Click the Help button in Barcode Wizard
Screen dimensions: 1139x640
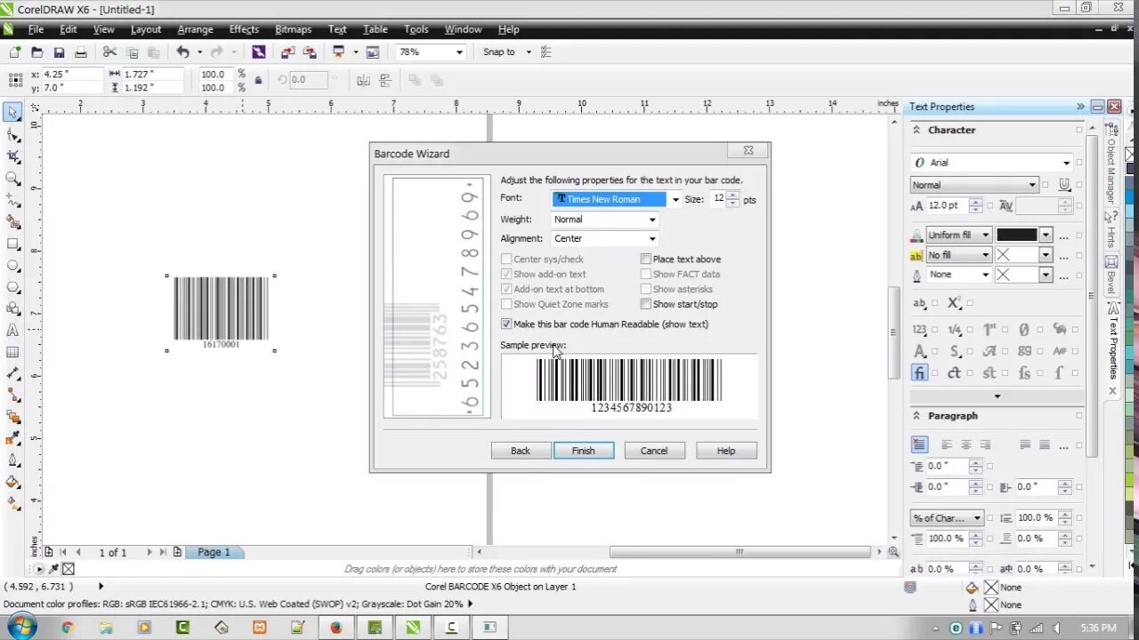(x=726, y=451)
